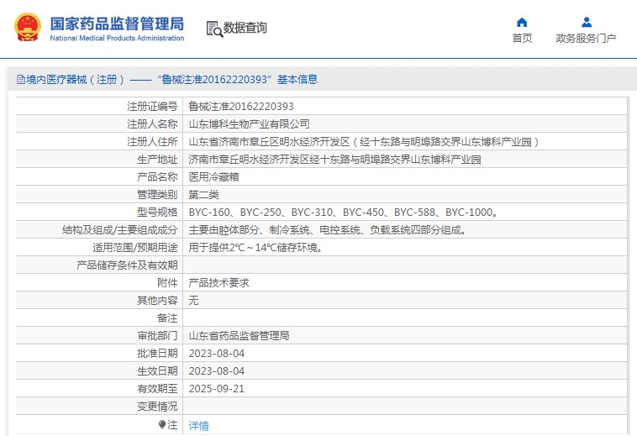Select the BYC-160 model specification list
This screenshot has height=436, width=637.
point(344,213)
